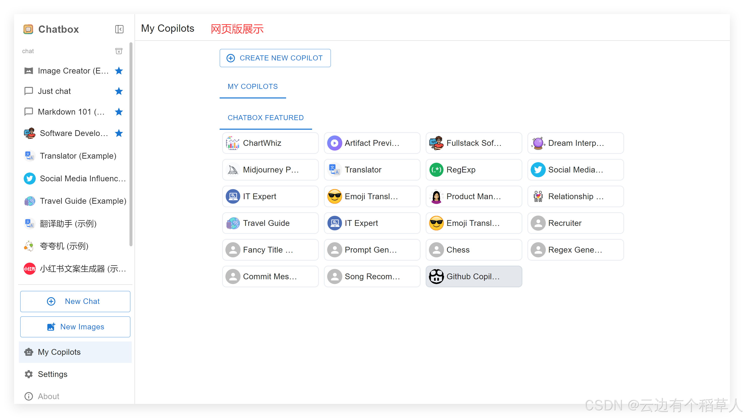Select Emoji Translator in third column
744x418 pixels.
[x=474, y=223]
